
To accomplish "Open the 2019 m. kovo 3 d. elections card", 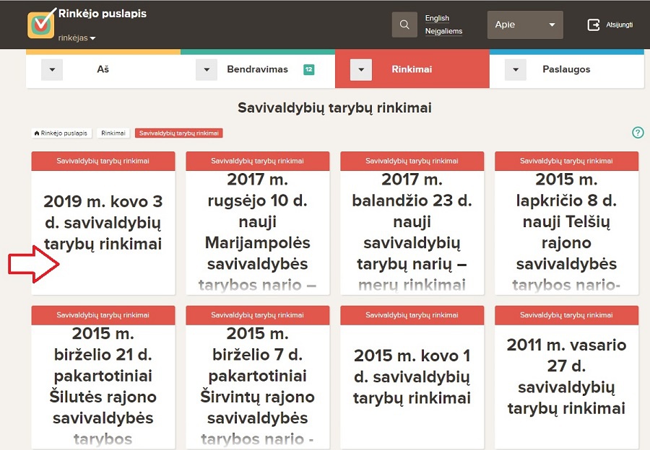I will pos(103,223).
